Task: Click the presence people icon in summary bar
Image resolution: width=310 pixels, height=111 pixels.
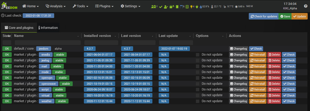Action: (153, 6)
